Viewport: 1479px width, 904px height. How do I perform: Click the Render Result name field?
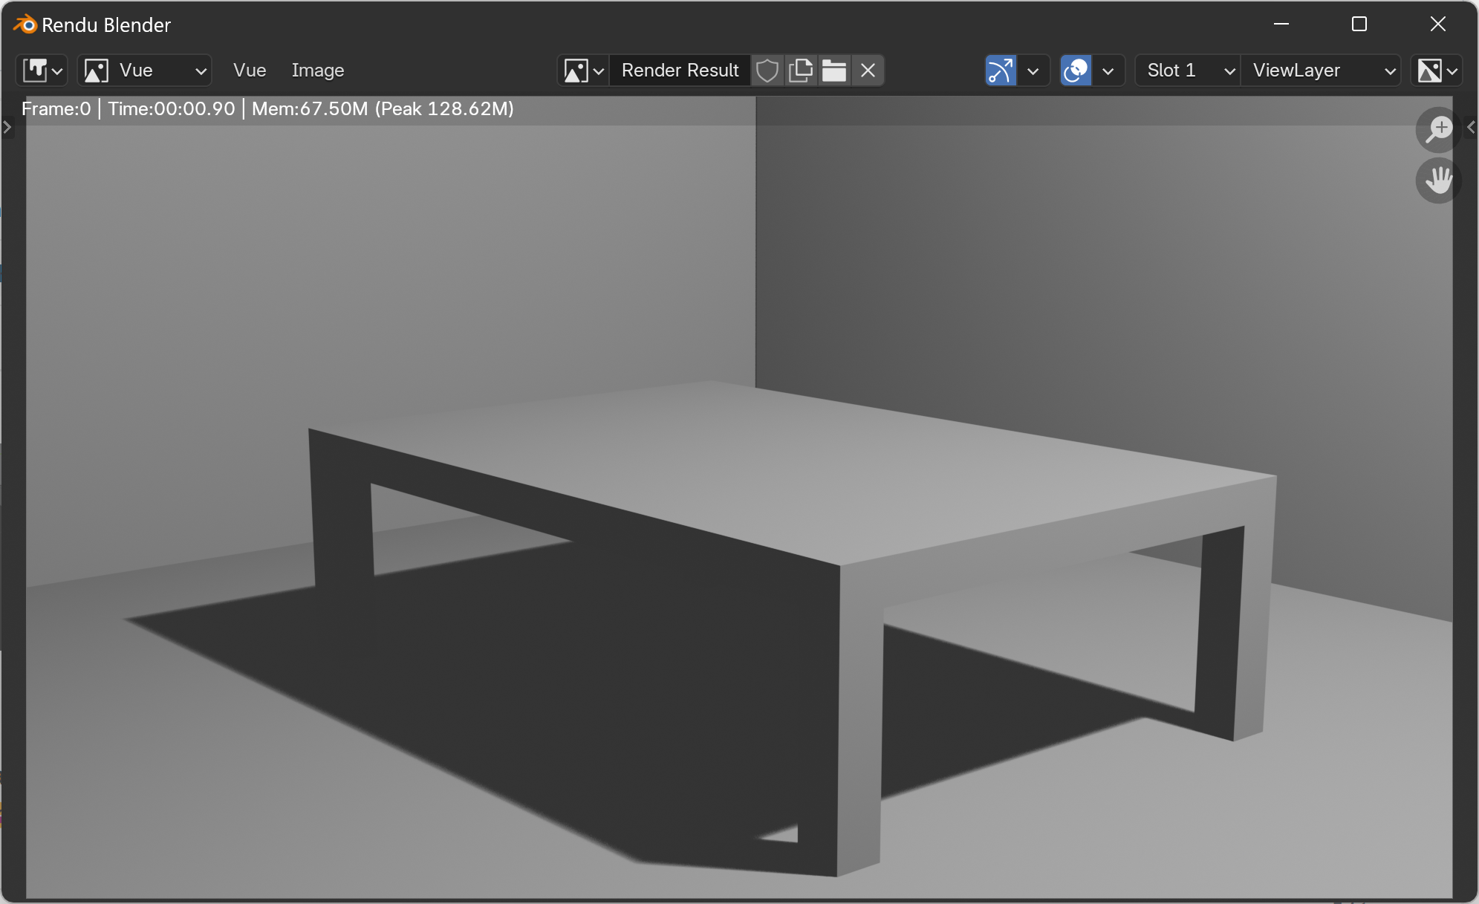(x=679, y=71)
